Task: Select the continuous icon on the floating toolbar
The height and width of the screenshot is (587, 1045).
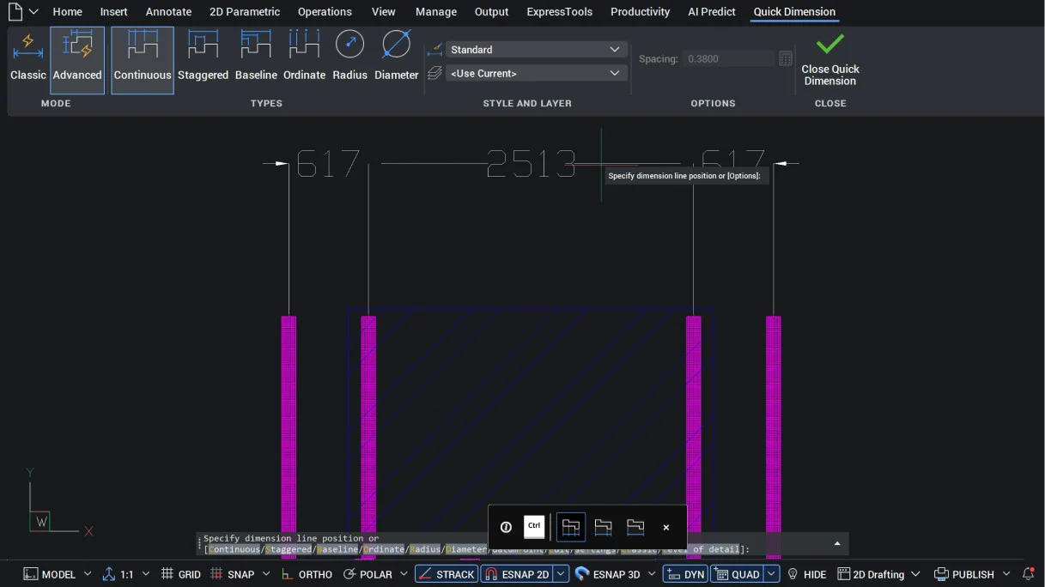Action: click(x=571, y=527)
